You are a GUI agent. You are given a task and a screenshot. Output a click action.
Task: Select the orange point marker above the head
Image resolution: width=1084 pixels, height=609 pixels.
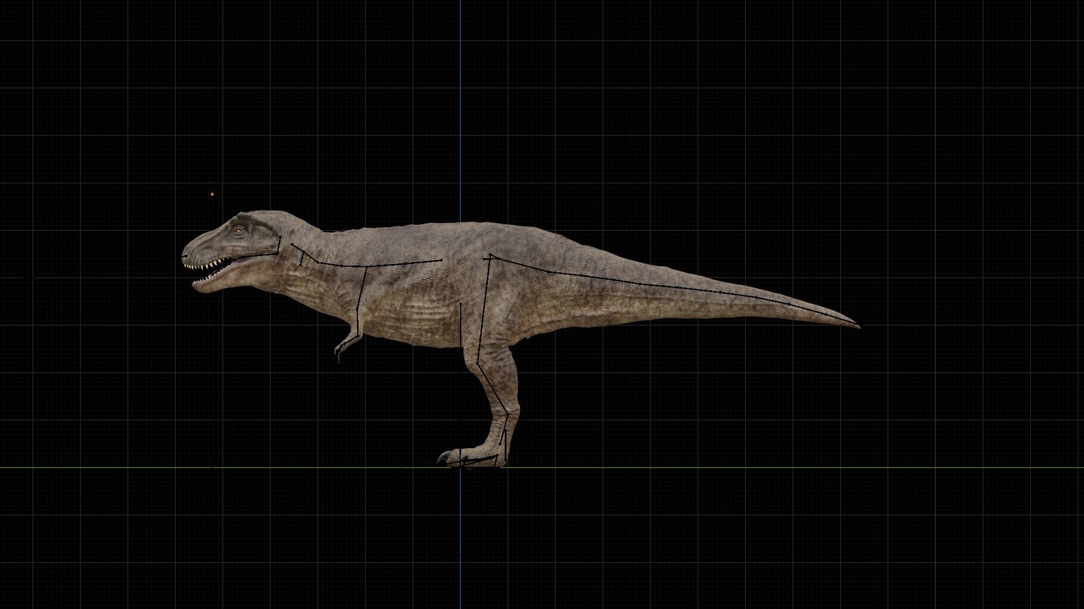click(x=212, y=194)
